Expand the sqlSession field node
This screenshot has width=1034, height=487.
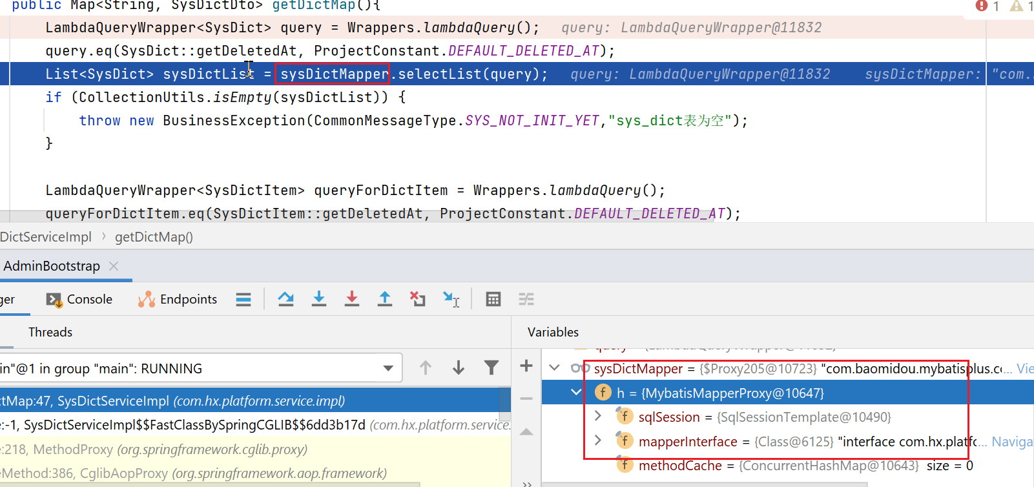pyautogui.click(x=598, y=416)
